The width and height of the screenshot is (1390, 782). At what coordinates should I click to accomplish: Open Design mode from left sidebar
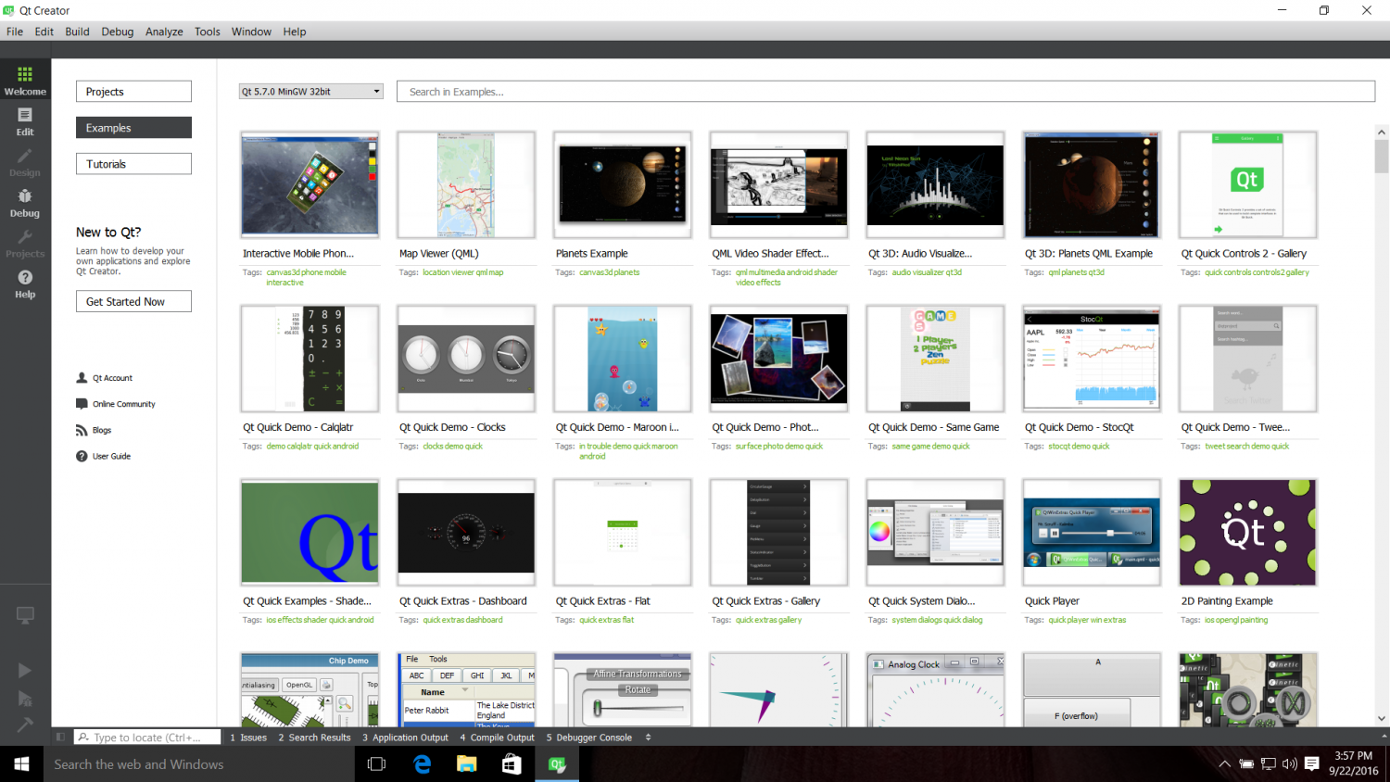tap(25, 162)
